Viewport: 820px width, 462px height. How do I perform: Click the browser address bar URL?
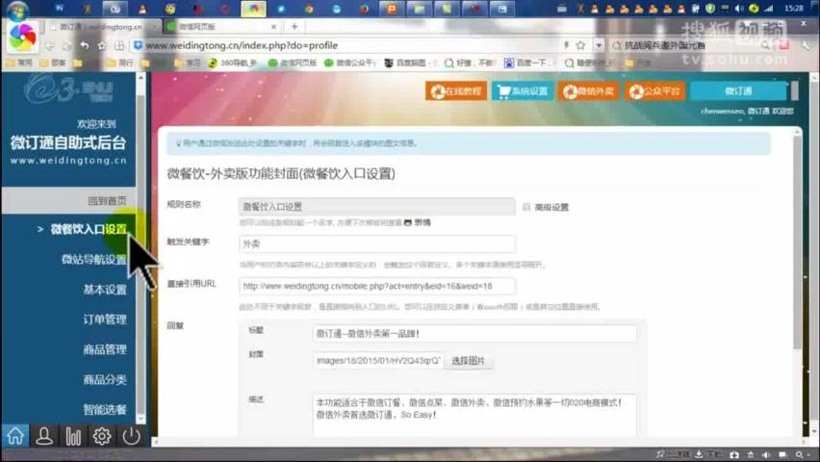[x=241, y=45]
